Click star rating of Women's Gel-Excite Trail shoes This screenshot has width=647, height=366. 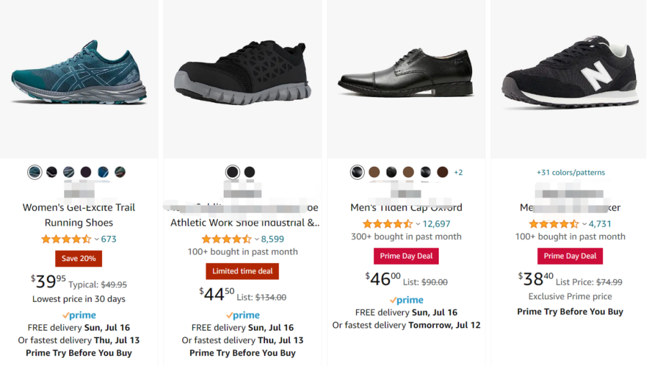tap(66, 239)
